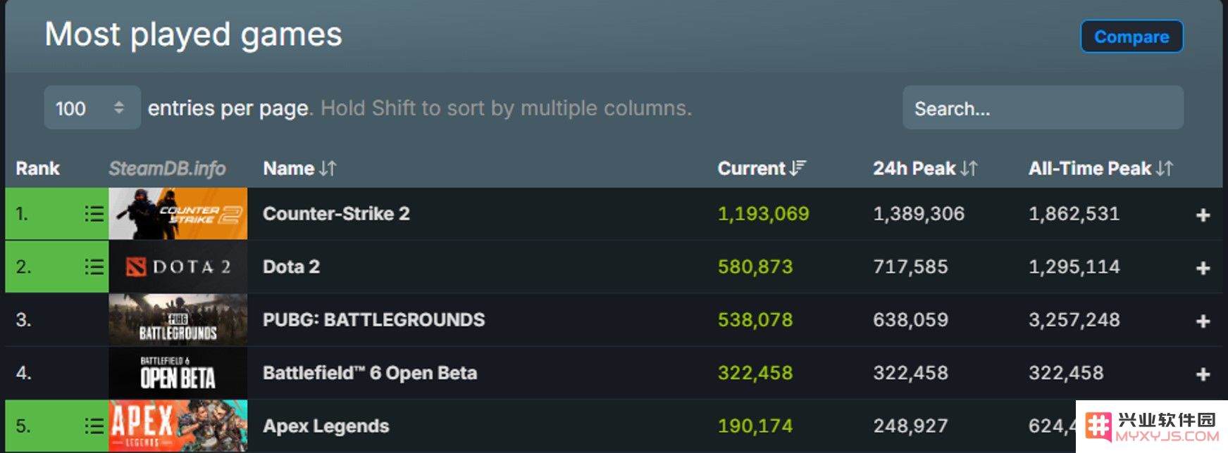1228x453 pixels.
Task: Click PUBG all-time peak 3,257,248
Action: [x=1074, y=320]
